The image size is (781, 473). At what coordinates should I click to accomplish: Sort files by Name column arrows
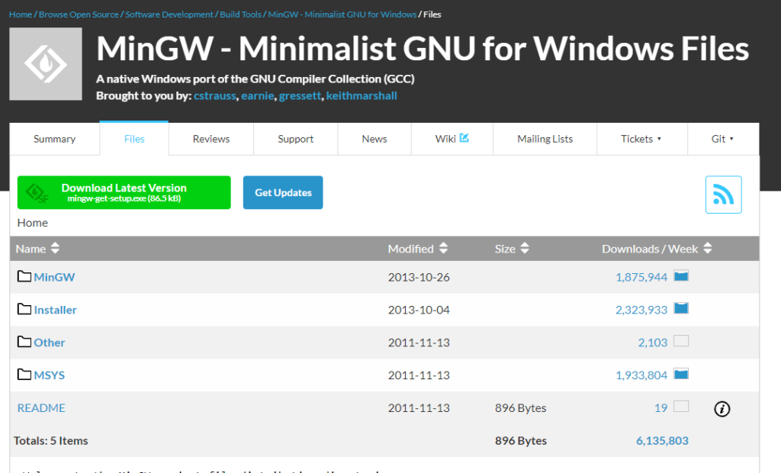[55, 248]
